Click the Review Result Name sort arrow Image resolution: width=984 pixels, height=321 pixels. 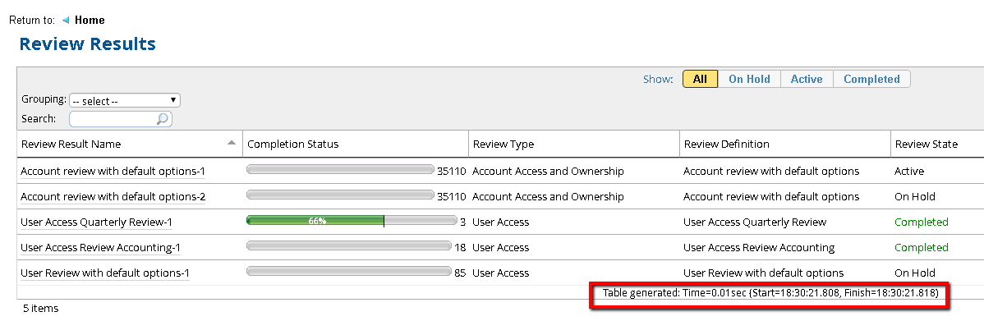(232, 143)
